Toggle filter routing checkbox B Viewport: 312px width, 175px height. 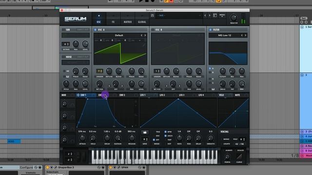210,72
